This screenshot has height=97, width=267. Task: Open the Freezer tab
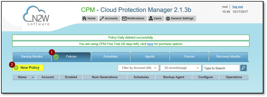tap(189, 57)
